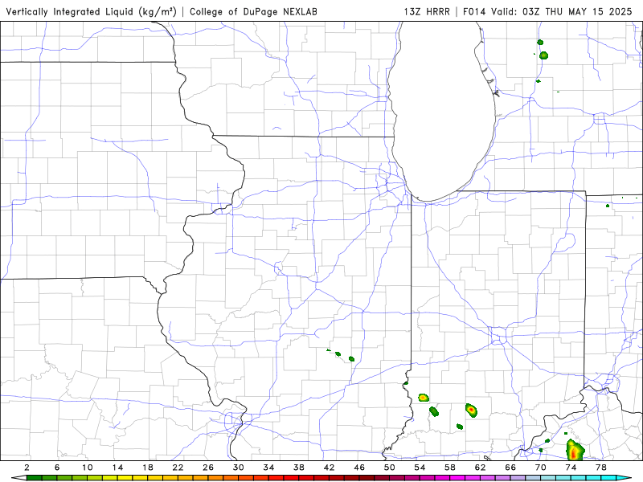
Task: Click the yellow-core cell just east of Illinois-Indiana border
Action: 424,397
